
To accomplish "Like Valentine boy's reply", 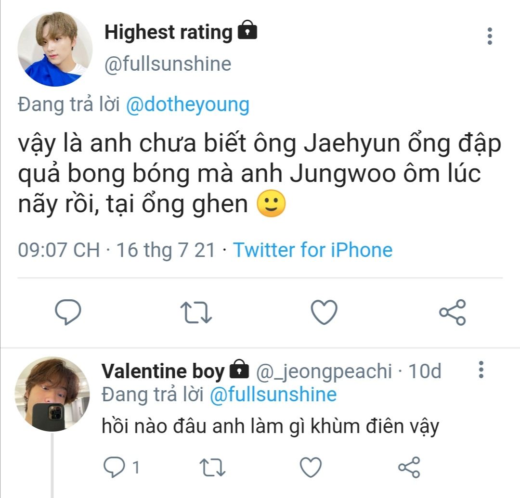I will 311,467.
